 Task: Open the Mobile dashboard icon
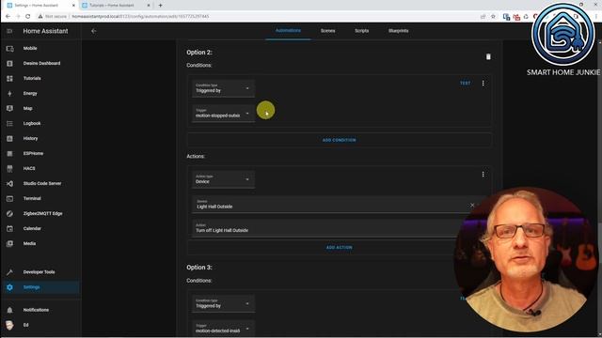tap(10, 49)
